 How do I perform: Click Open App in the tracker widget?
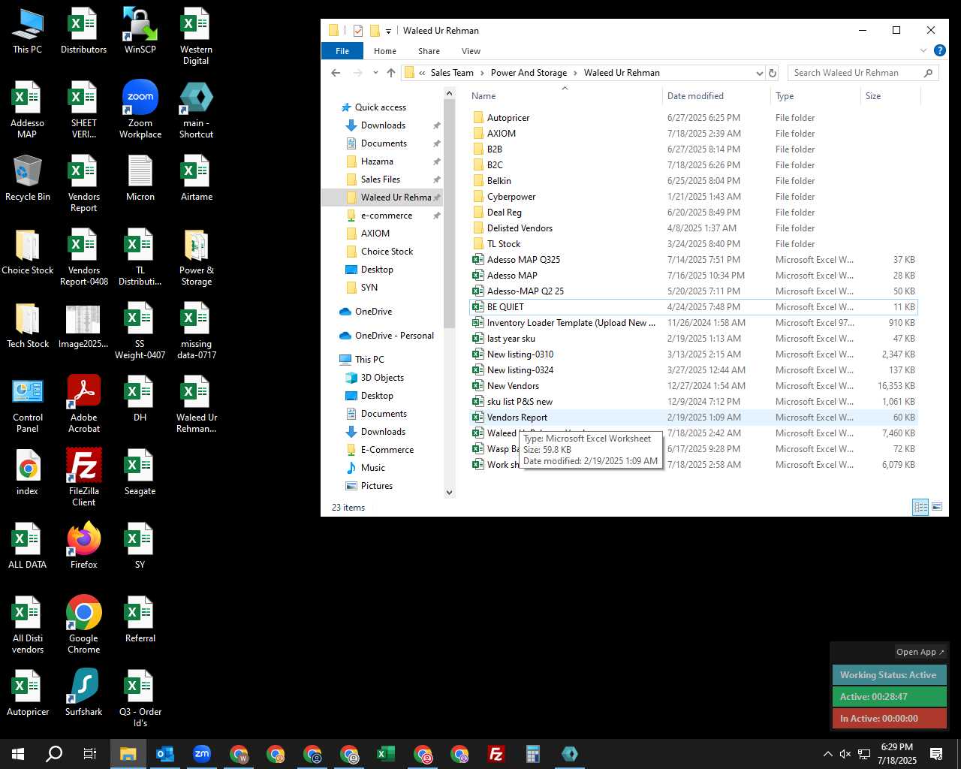(920, 652)
